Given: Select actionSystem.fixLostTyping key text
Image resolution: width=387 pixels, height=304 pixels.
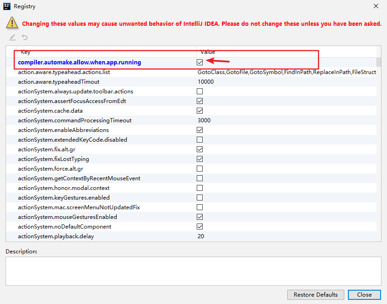Looking at the screenshot, I should pyautogui.click(x=54, y=159).
